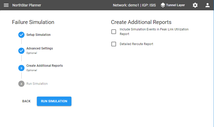Open settings via the gear icon
The width and height of the screenshot is (214, 127).
pos(195,5)
